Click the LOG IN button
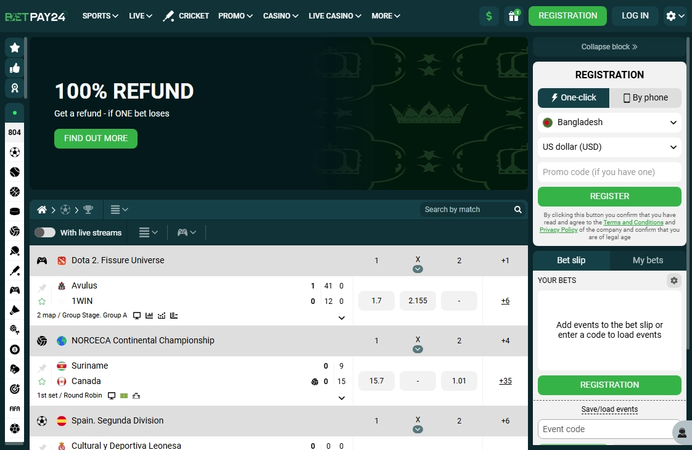 coord(635,16)
